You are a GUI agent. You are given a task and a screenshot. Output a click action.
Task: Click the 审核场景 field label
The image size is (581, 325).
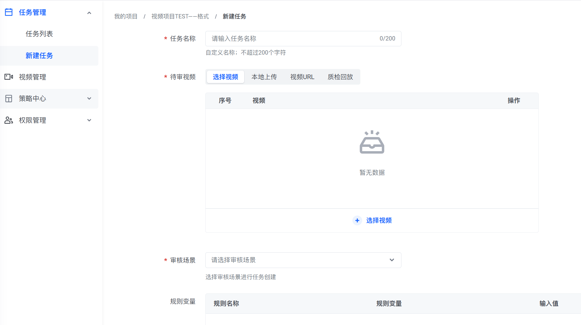(x=183, y=260)
